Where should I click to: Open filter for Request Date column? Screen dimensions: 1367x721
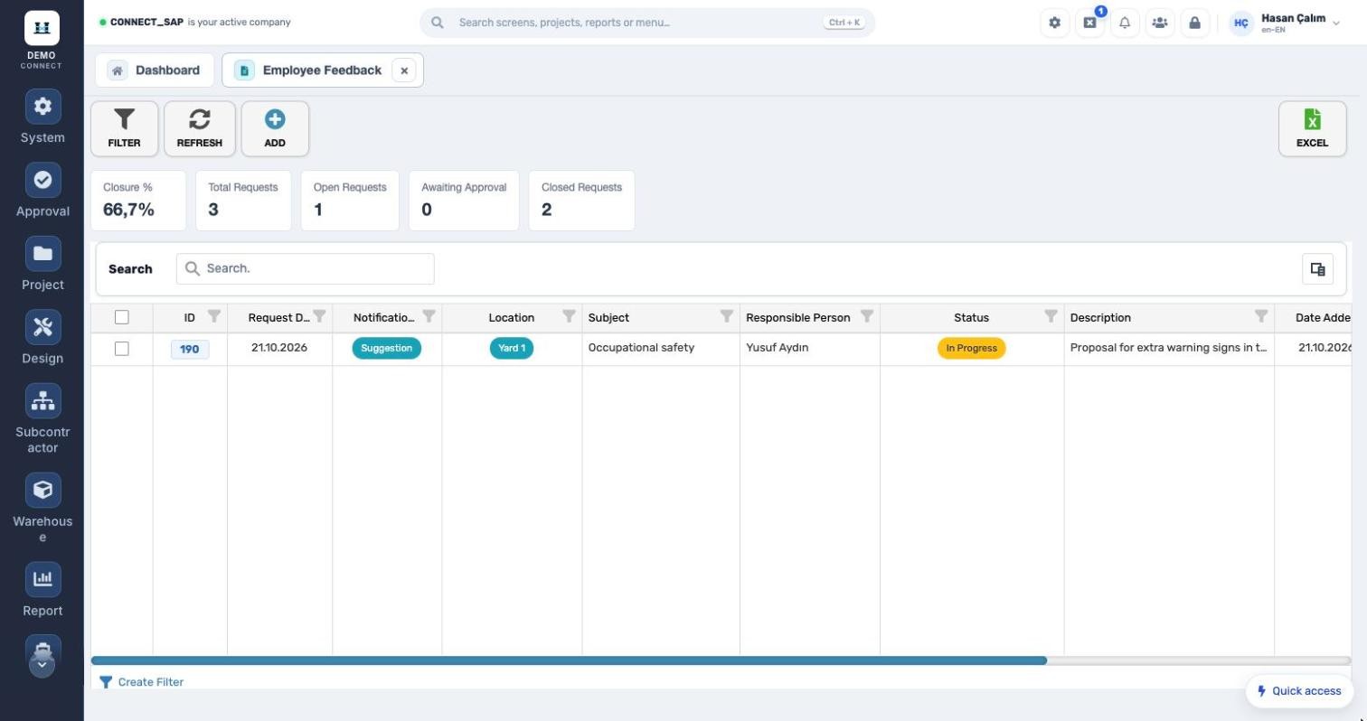319,316
